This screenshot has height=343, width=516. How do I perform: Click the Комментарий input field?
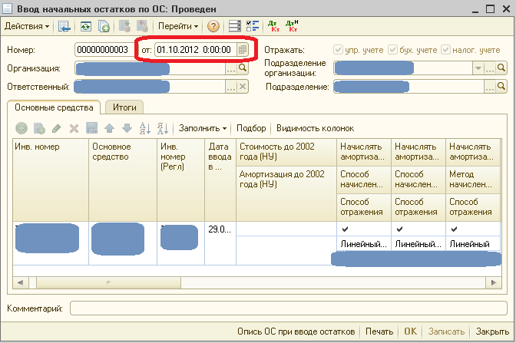pyautogui.click(x=288, y=308)
